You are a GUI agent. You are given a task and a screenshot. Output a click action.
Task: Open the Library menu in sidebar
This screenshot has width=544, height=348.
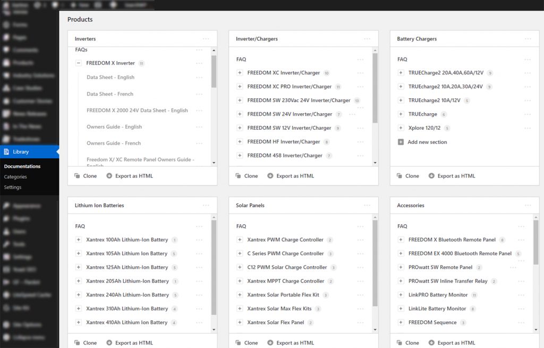point(30,151)
